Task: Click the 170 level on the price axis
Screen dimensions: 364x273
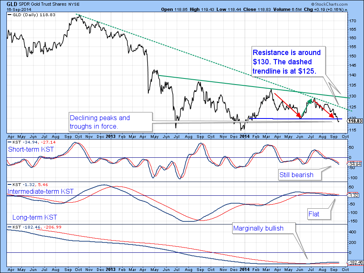Action: [x=353, y=21]
